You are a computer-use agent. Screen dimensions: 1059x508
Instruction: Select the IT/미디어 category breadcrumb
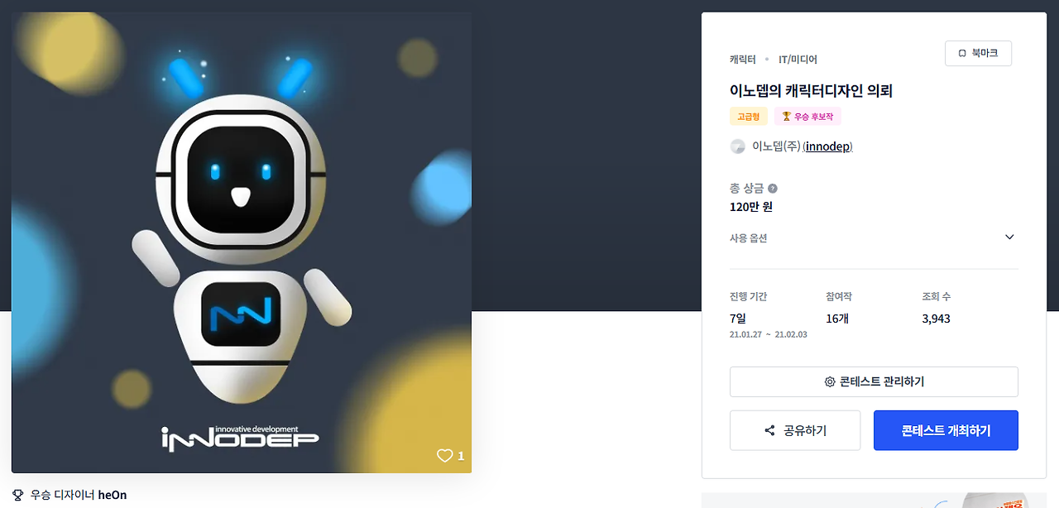click(x=798, y=60)
